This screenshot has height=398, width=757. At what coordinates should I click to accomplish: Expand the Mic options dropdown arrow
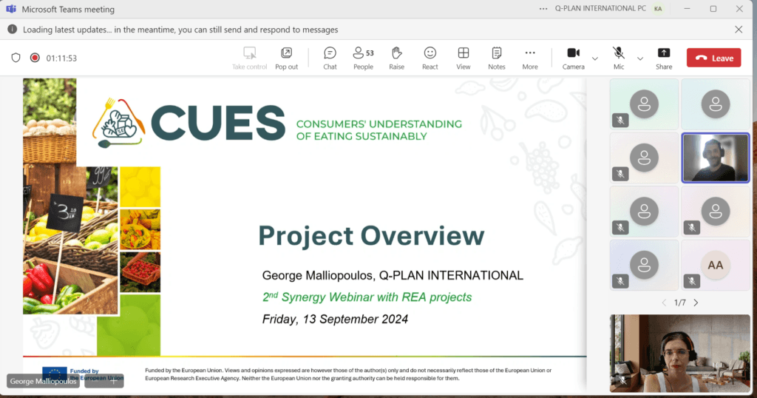pos(640,58)
